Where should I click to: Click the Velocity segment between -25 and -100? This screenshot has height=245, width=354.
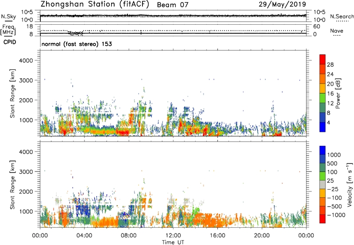point(323,193)
